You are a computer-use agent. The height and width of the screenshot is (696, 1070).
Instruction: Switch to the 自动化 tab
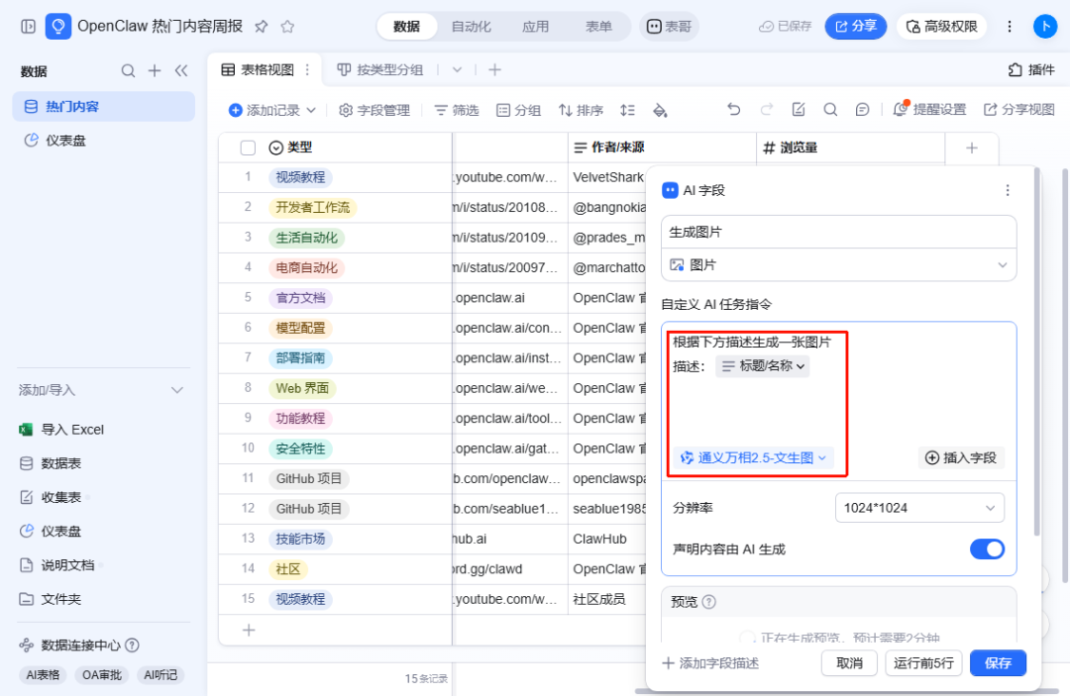click(x=471, y=27)
